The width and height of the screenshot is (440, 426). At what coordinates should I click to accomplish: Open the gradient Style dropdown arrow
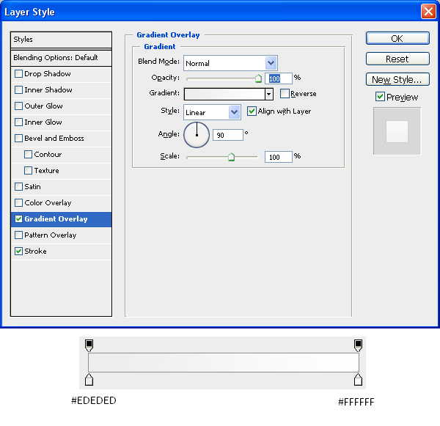point(235,112)
